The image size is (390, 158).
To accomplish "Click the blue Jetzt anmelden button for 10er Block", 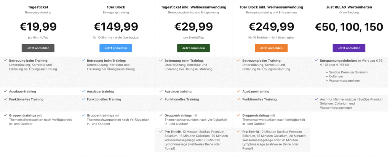I will (x=116, y=48).
